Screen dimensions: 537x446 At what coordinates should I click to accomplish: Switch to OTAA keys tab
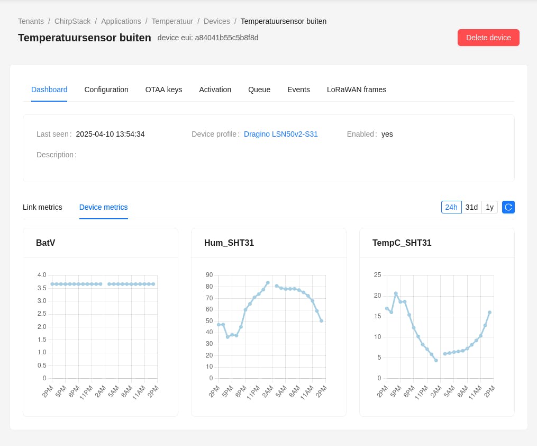click(163, 90)
